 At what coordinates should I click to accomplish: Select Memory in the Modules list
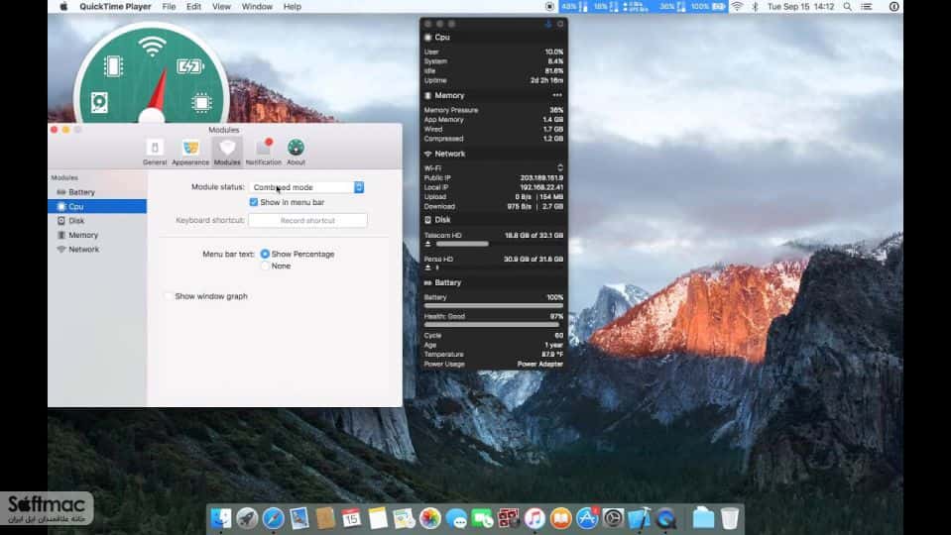97,235
